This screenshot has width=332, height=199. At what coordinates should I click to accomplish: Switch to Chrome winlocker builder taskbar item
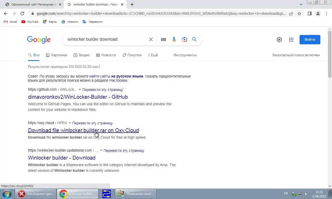pos(78,194)
